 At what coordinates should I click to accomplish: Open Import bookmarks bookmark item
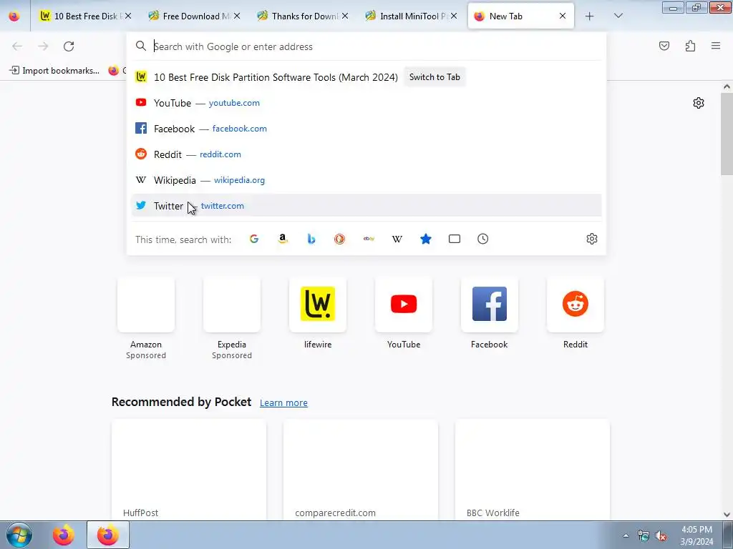tap(54, 71)
